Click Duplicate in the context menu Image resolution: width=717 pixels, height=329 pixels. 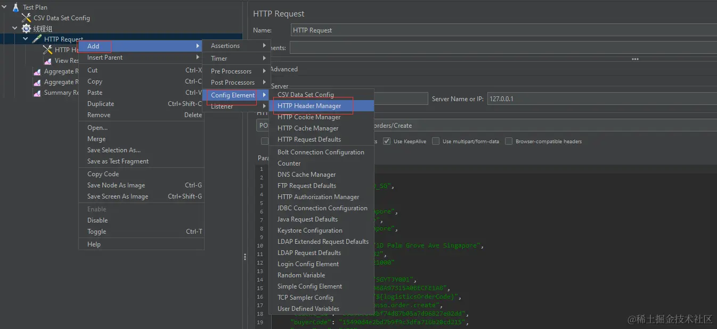point(101,104)
